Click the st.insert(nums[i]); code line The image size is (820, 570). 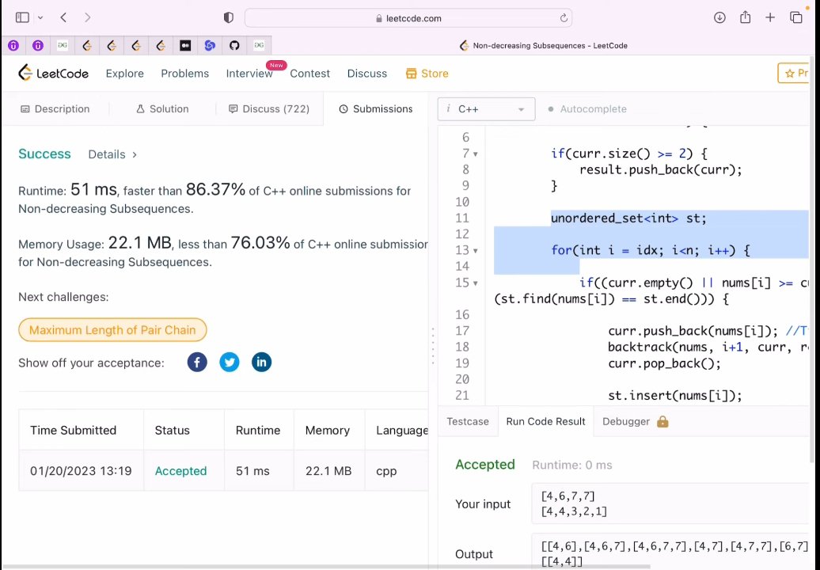click(x=674, y=395)
